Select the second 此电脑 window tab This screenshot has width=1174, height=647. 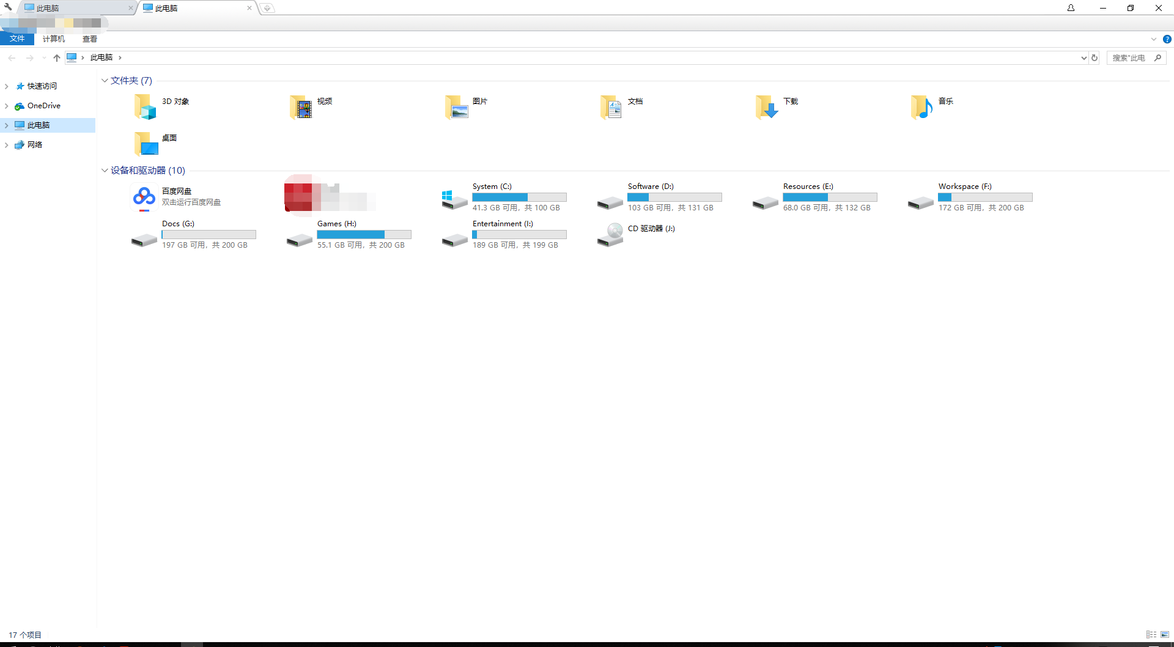coord(196,8)
